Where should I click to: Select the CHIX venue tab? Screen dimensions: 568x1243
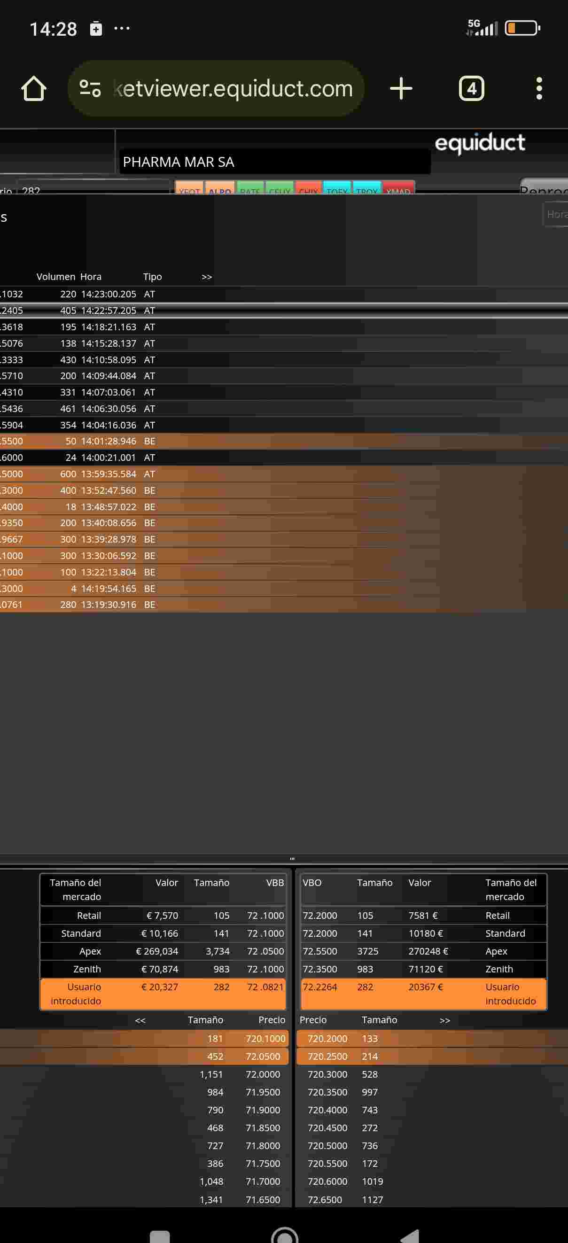(308, 188)
